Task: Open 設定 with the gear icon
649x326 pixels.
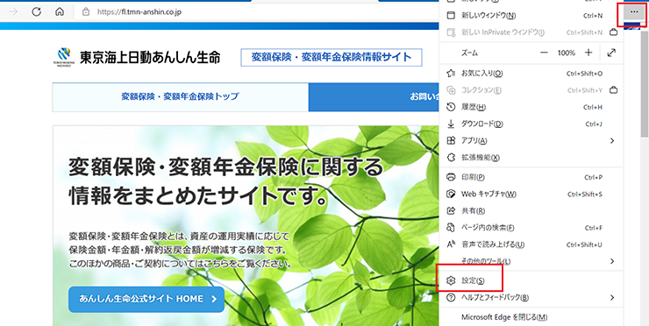Action: (x=451, y=281)
